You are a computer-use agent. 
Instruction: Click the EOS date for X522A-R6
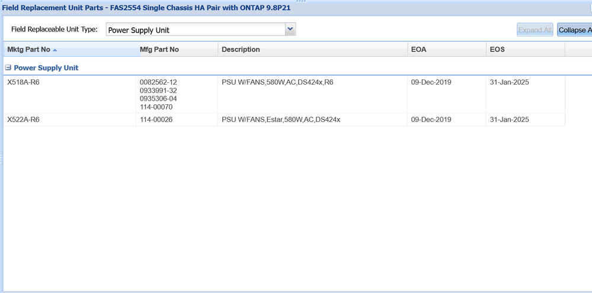point(509,120)
